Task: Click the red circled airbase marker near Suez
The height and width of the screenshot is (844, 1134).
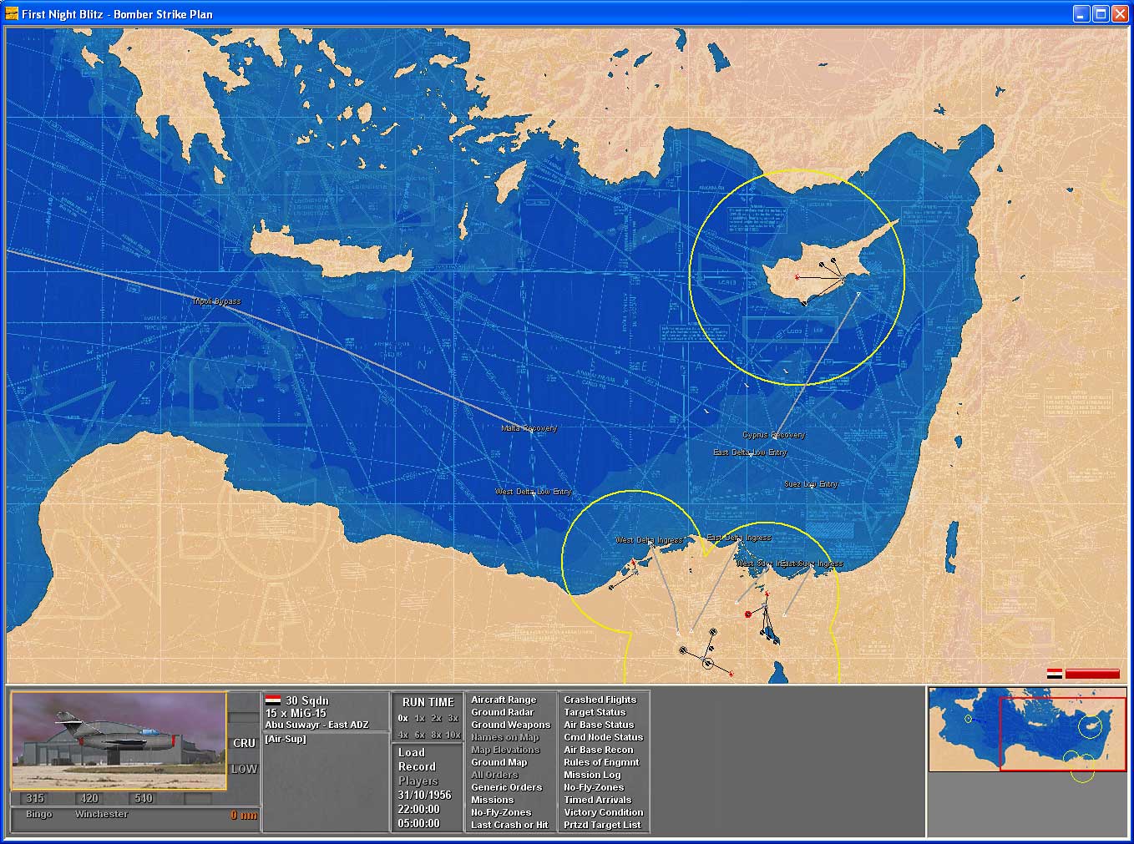Action: (748, 614)
